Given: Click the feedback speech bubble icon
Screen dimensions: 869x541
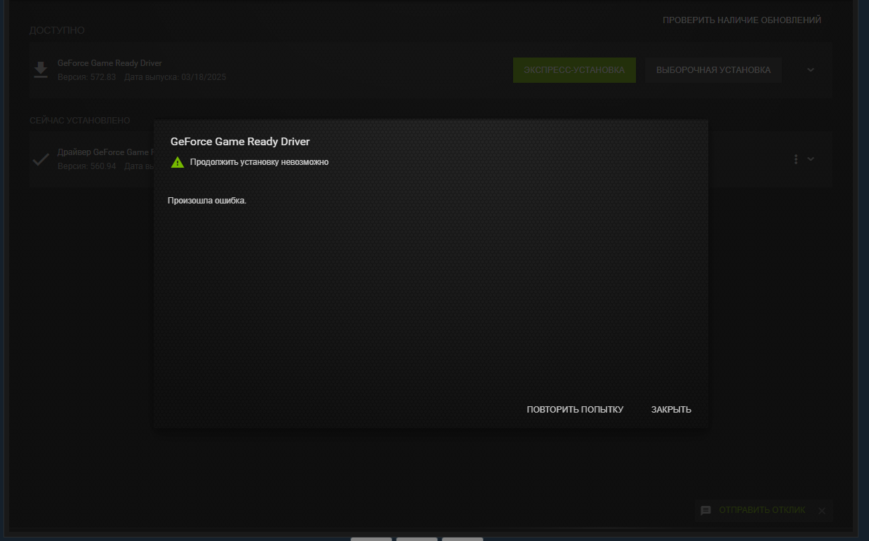Looking at the screenshot, I should 705,510.
